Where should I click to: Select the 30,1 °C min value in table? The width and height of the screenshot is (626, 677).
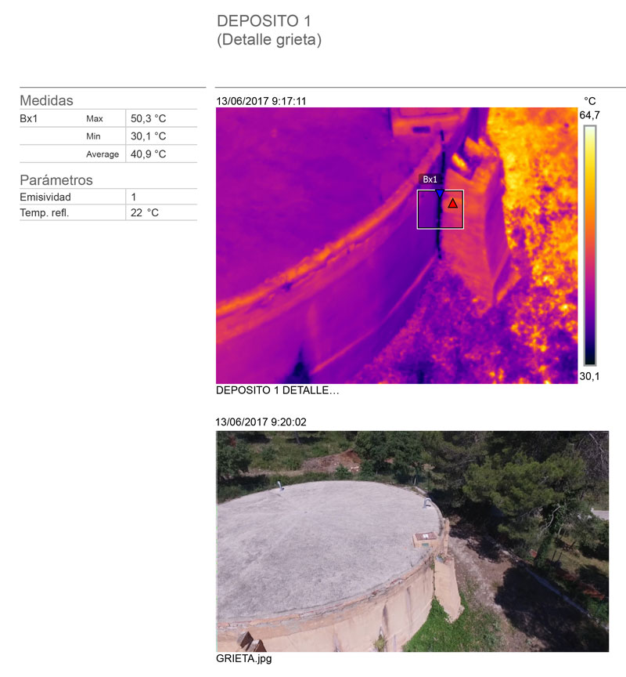[149, 136]
